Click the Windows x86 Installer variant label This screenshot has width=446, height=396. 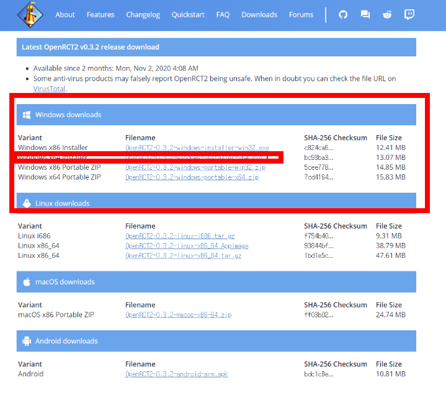[x=53, y=147]
